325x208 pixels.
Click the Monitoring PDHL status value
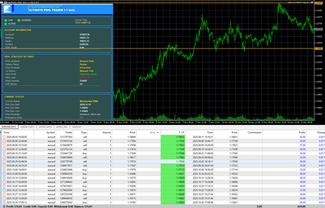click(x=89, y=101)
